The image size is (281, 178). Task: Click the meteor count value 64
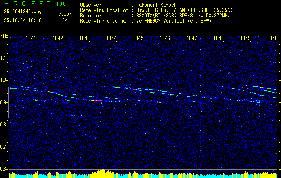[65, 20]
